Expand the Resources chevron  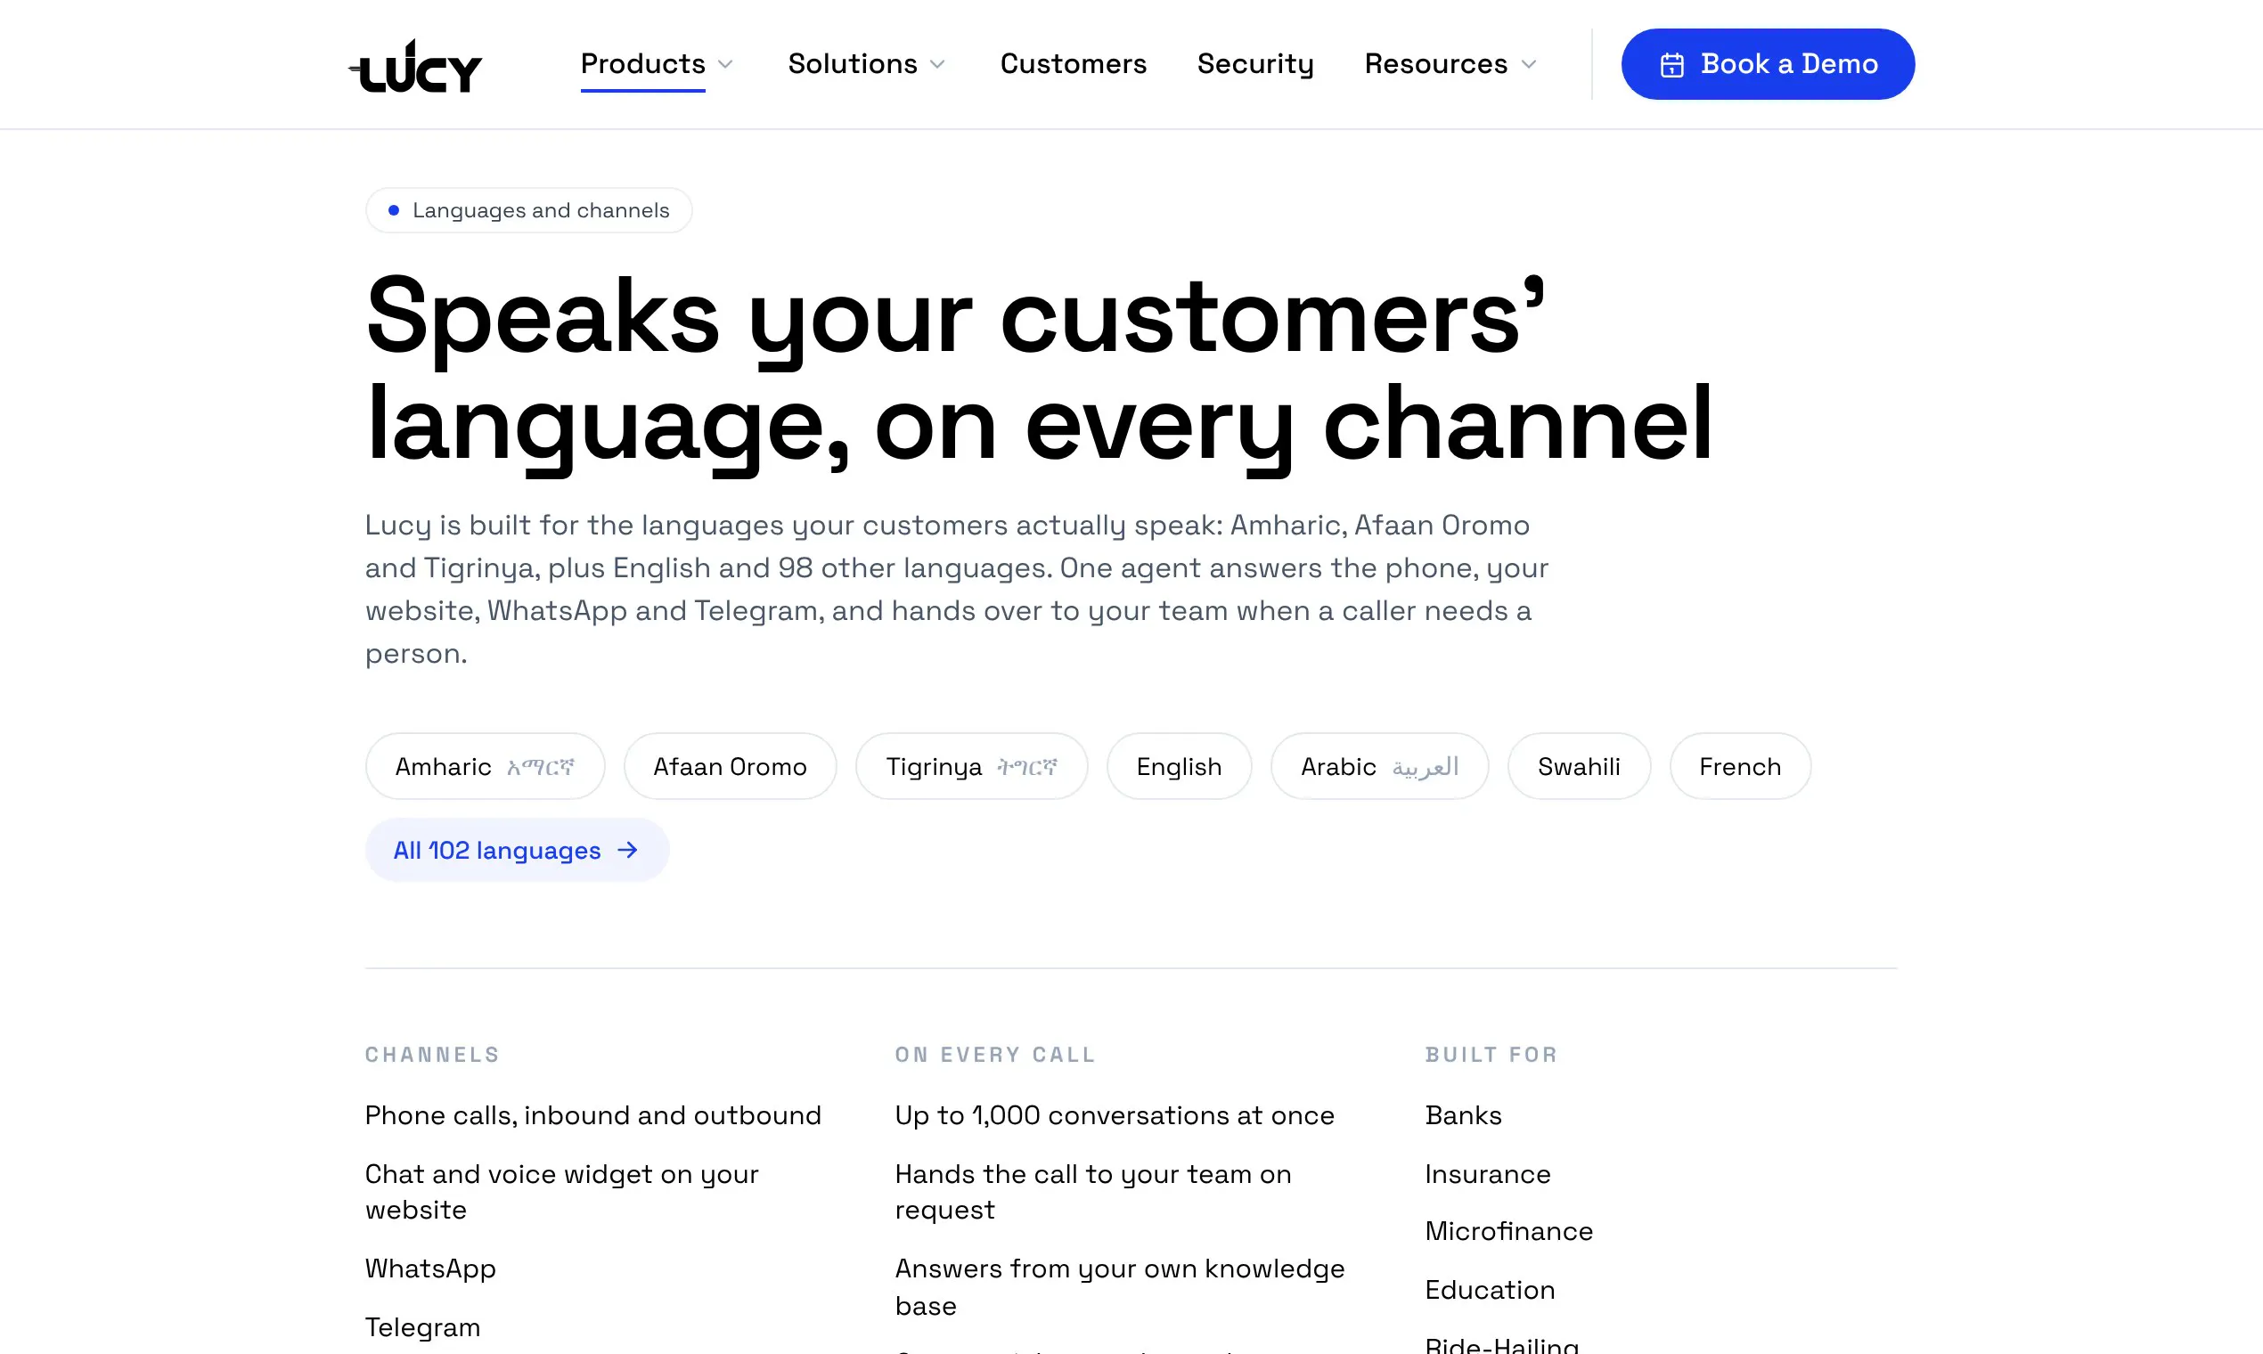pos(1530,65)
